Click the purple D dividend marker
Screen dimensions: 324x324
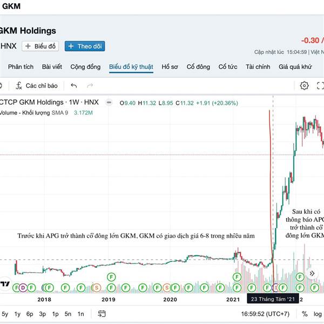pyautogui.click(x=23, y=288)
